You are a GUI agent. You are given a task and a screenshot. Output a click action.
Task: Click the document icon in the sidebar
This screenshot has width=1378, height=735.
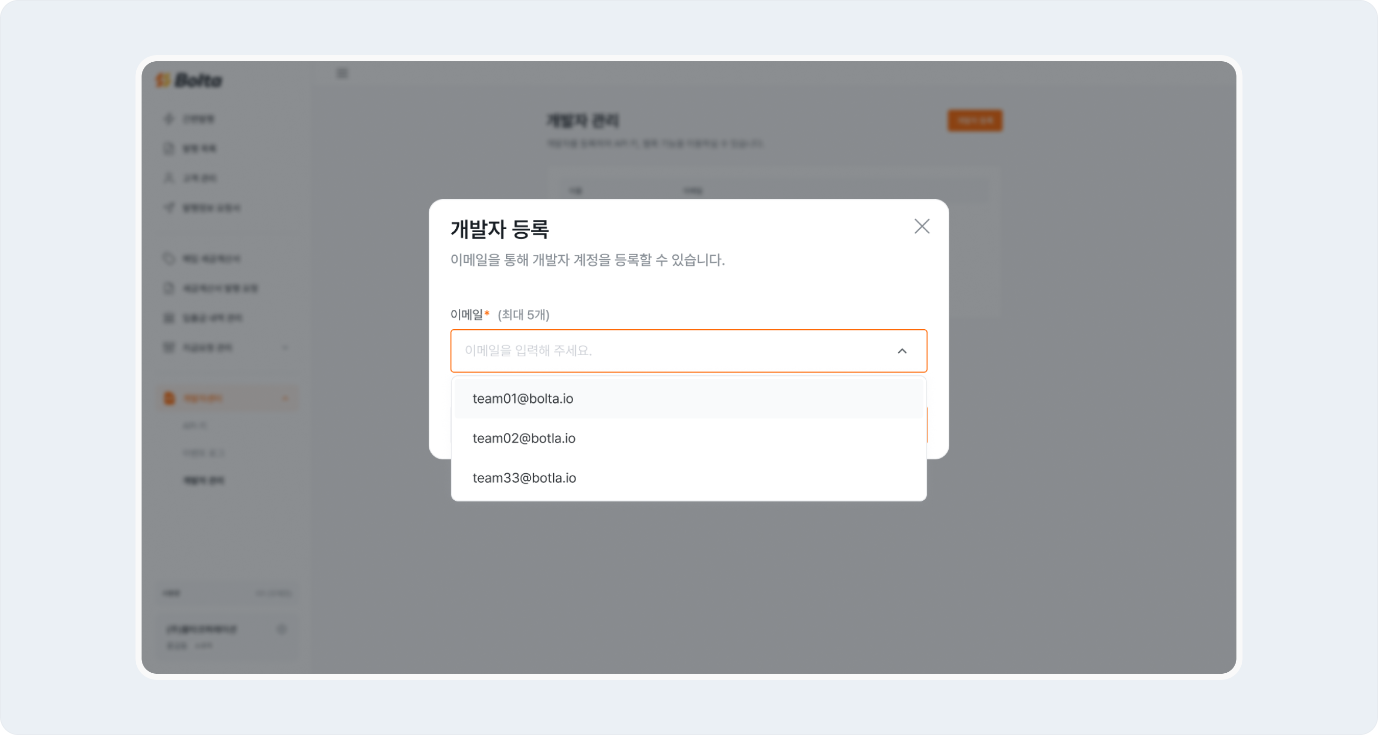pos(169,148)
